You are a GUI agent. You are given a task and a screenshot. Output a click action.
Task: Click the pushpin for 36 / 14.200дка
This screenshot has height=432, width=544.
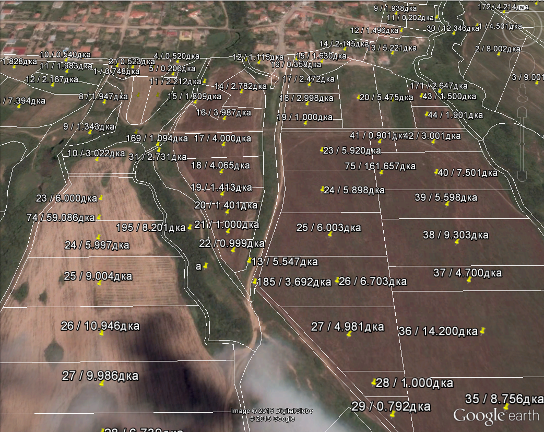point(482,331)
